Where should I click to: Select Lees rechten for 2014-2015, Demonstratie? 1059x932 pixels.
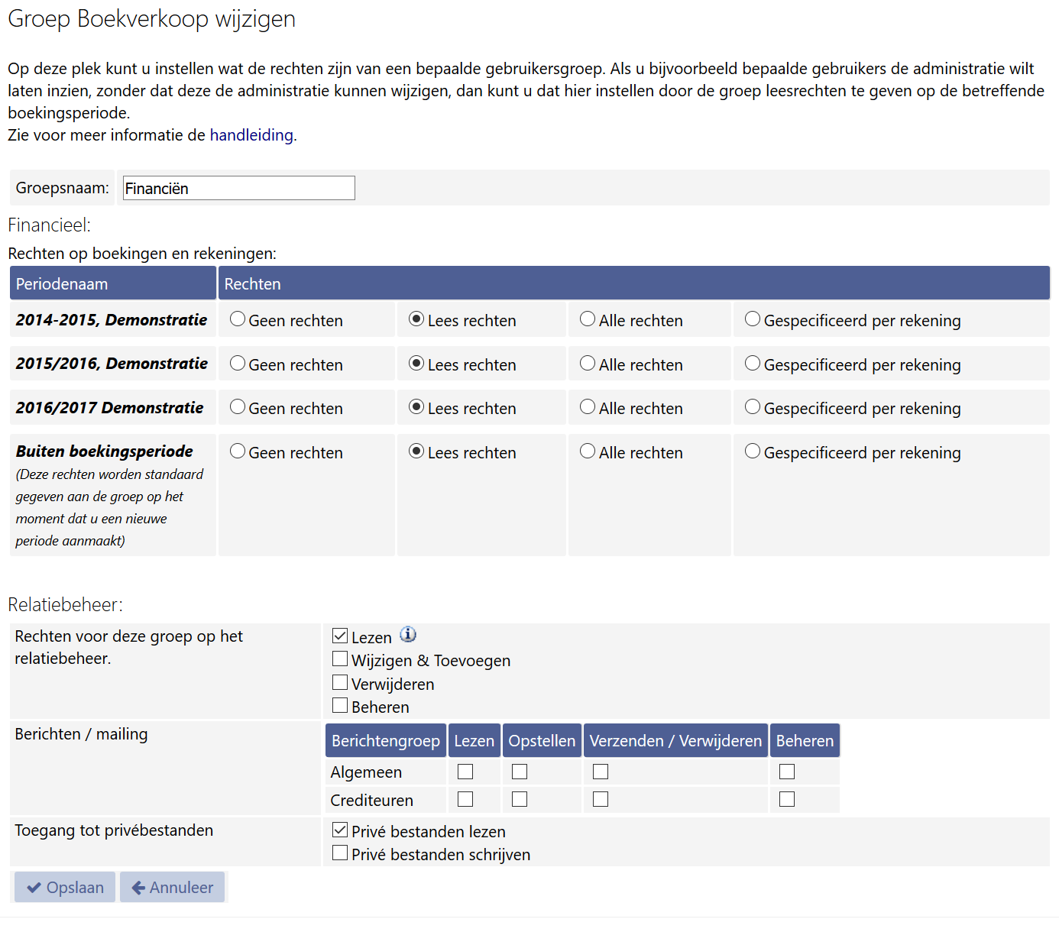416,319
